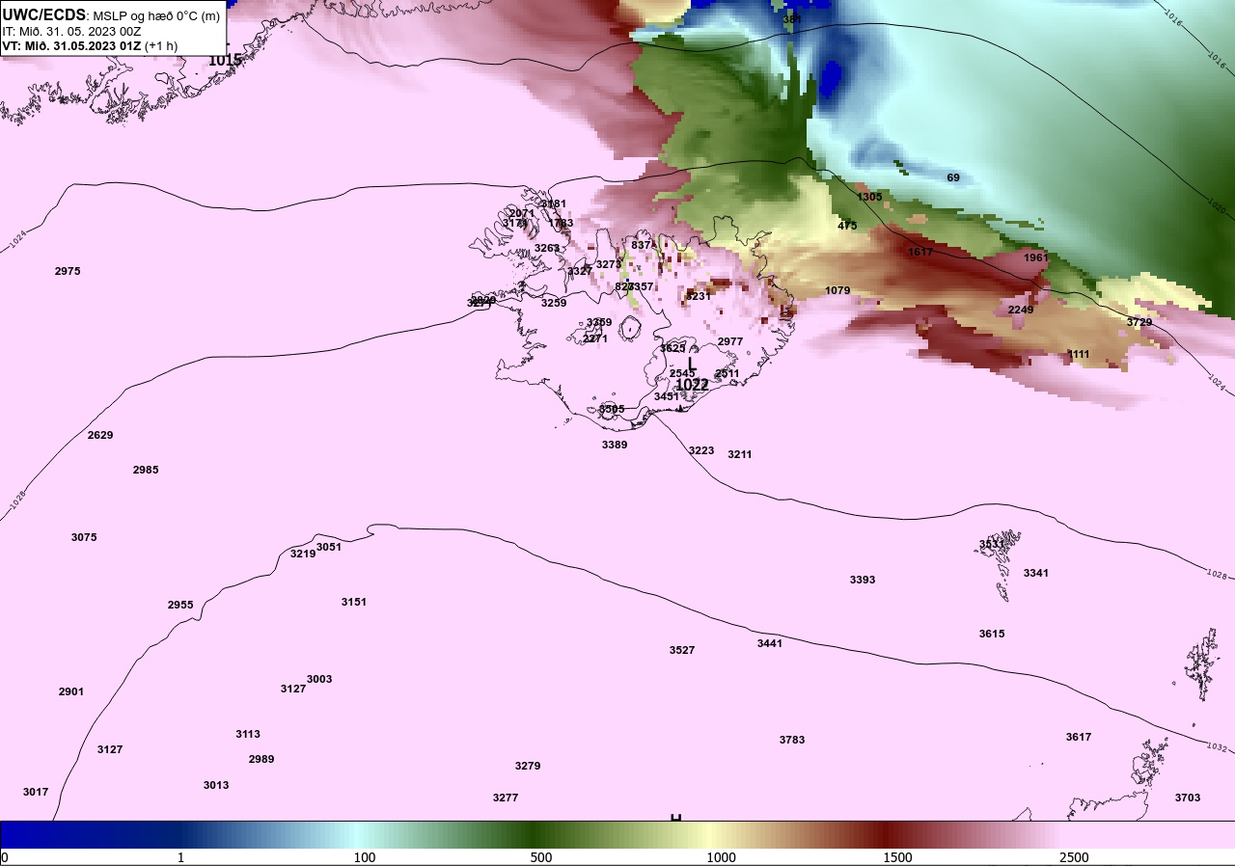Click the height value 3615
Image resolution: width=1235 pixels, height=866 pixels.
coord(992,634)
